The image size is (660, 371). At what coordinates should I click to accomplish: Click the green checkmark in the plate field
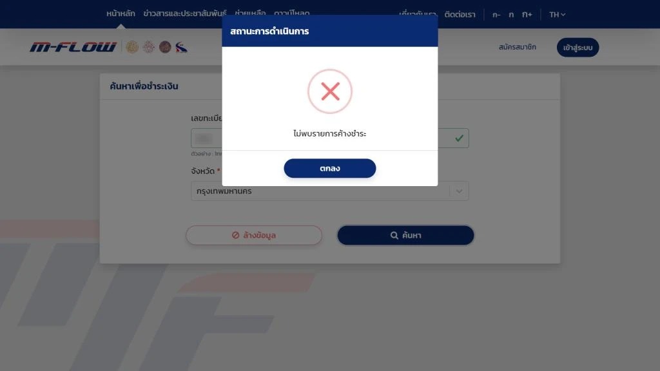click(459, 138)
